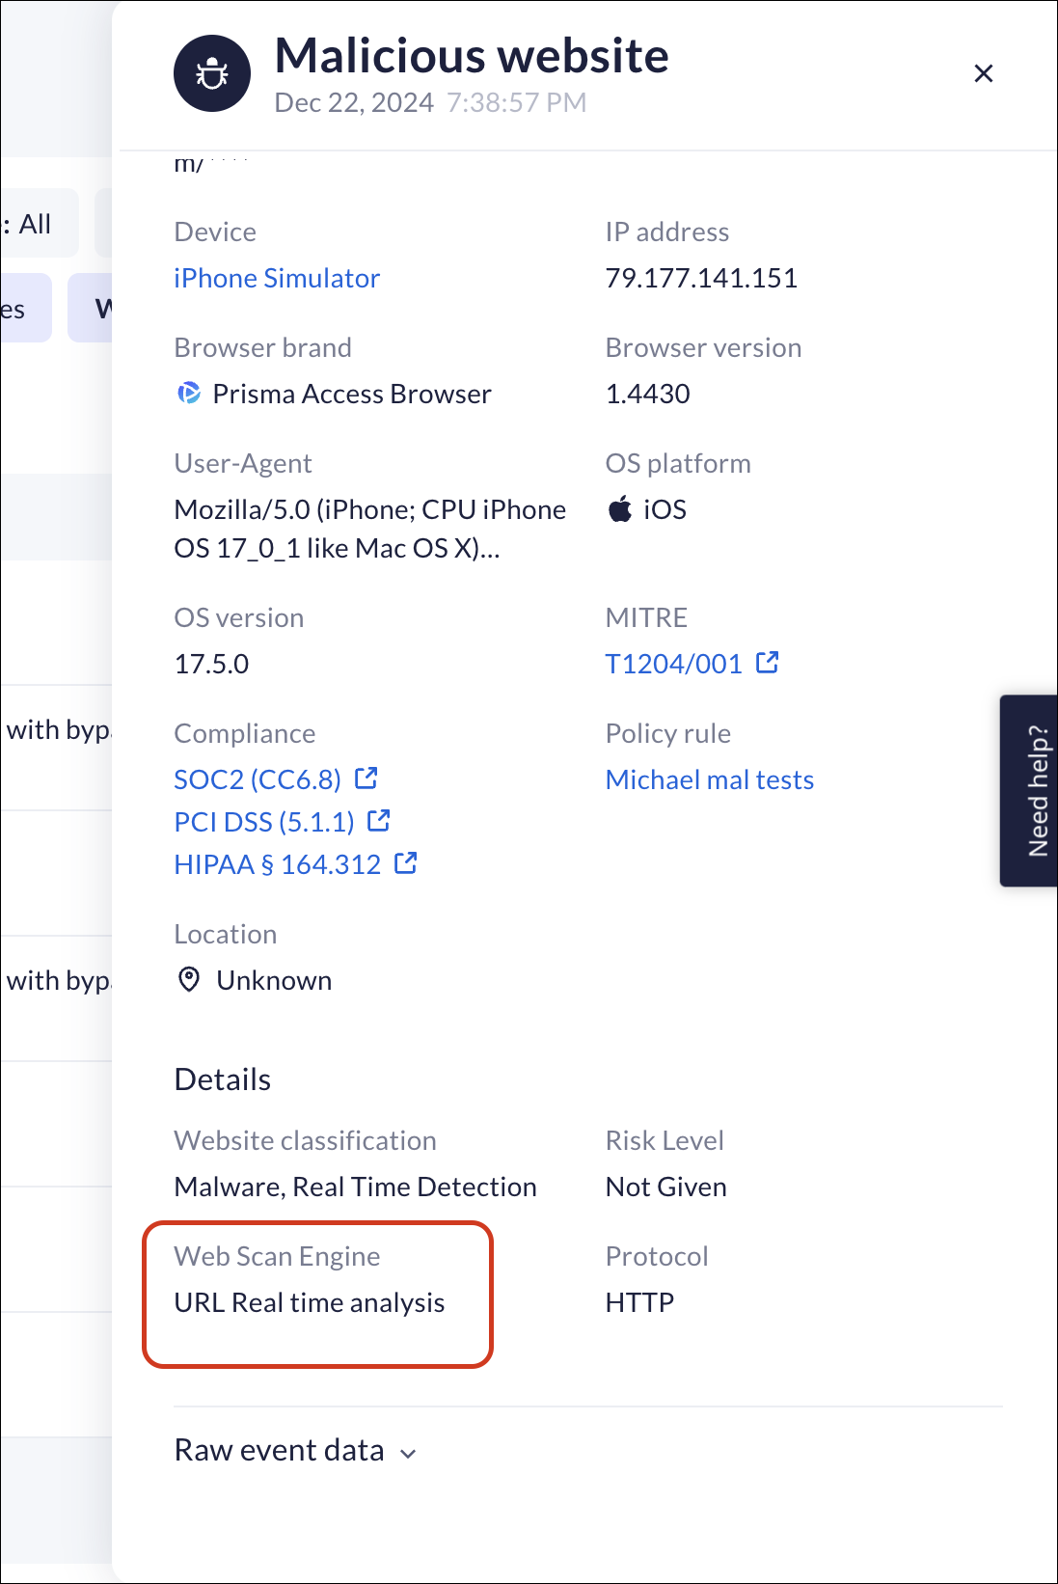Image resolution: width=1058 pixels, height=1584 pixels.
Task: Click external link icon next to HIPAA
Action: pyautogui.click(x=406, y=862)
